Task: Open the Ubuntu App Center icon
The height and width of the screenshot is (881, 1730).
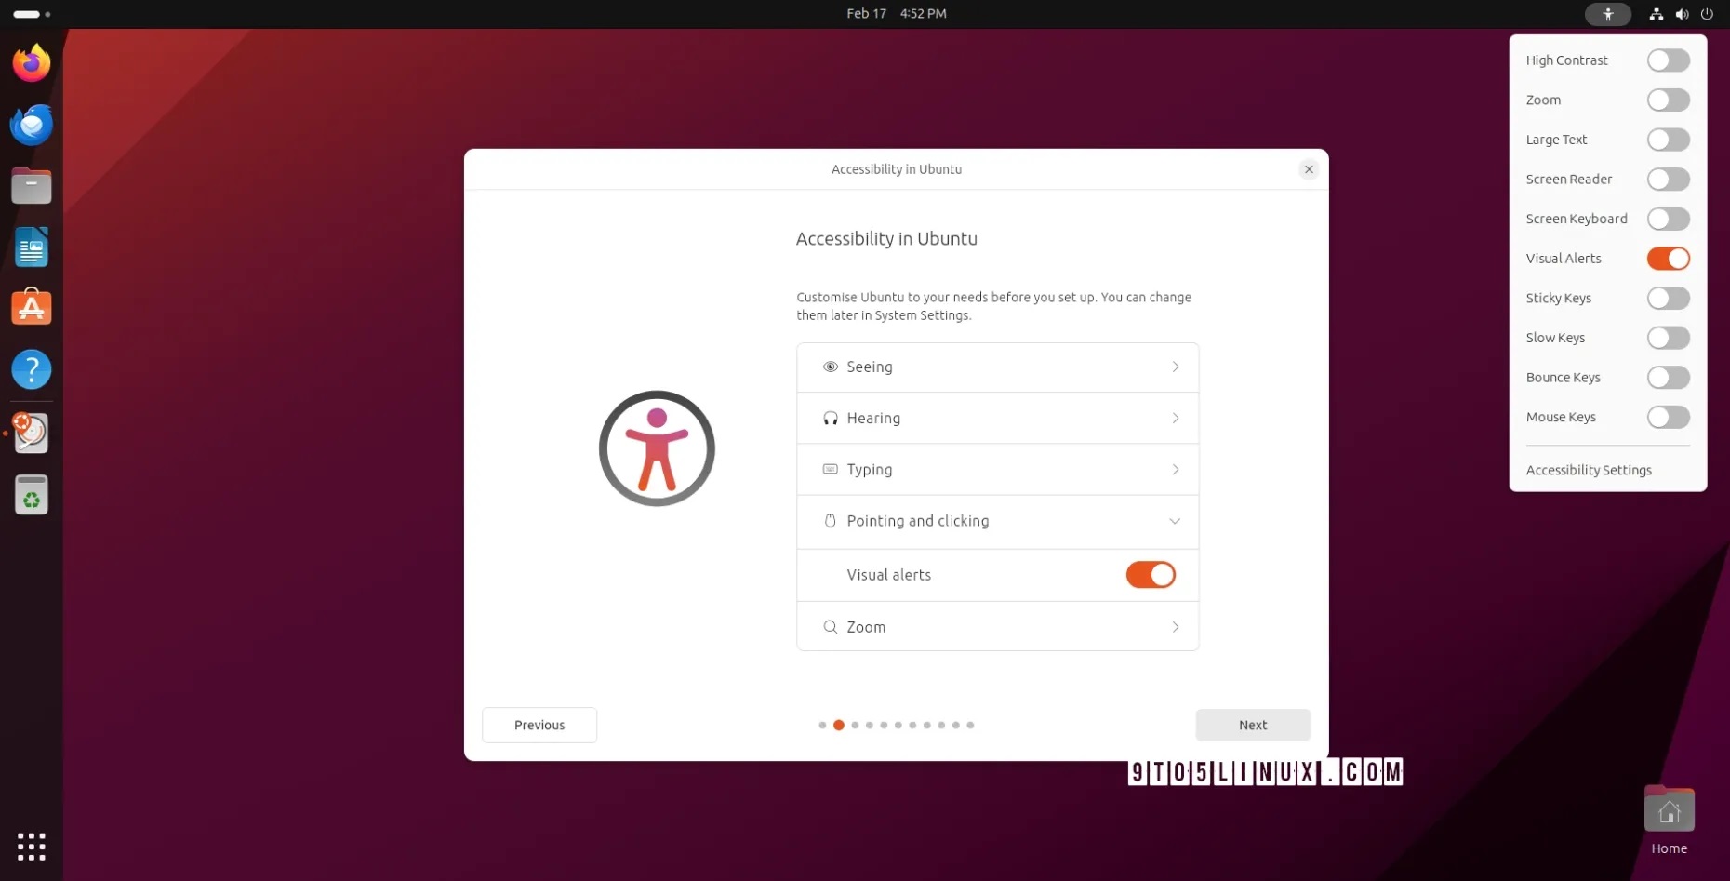Action: pyautogui.click(x=32, y=308)
